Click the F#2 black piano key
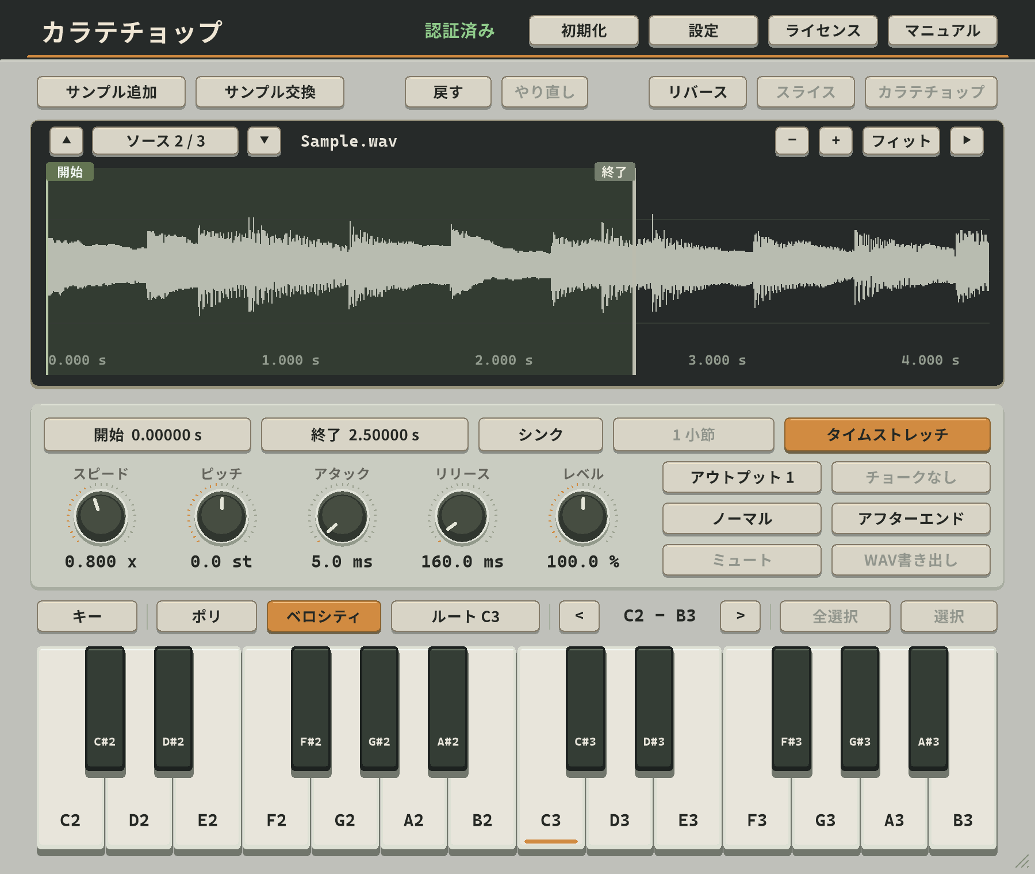The image size is (1035, 874). coord(310,708)
